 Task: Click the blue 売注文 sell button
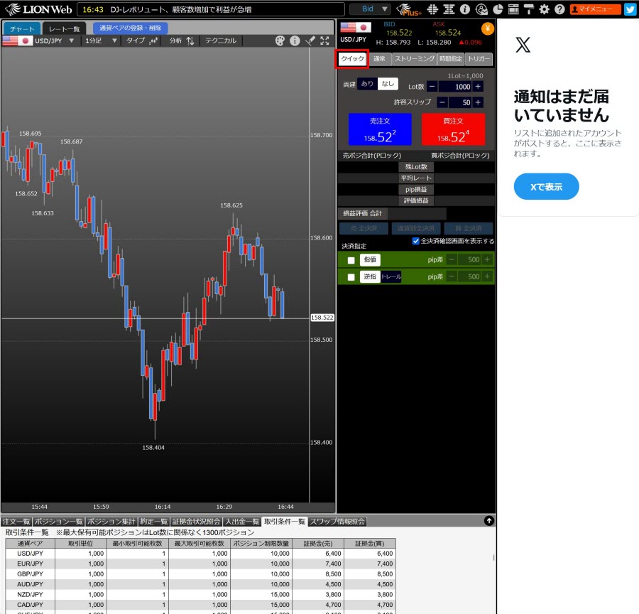380,129
